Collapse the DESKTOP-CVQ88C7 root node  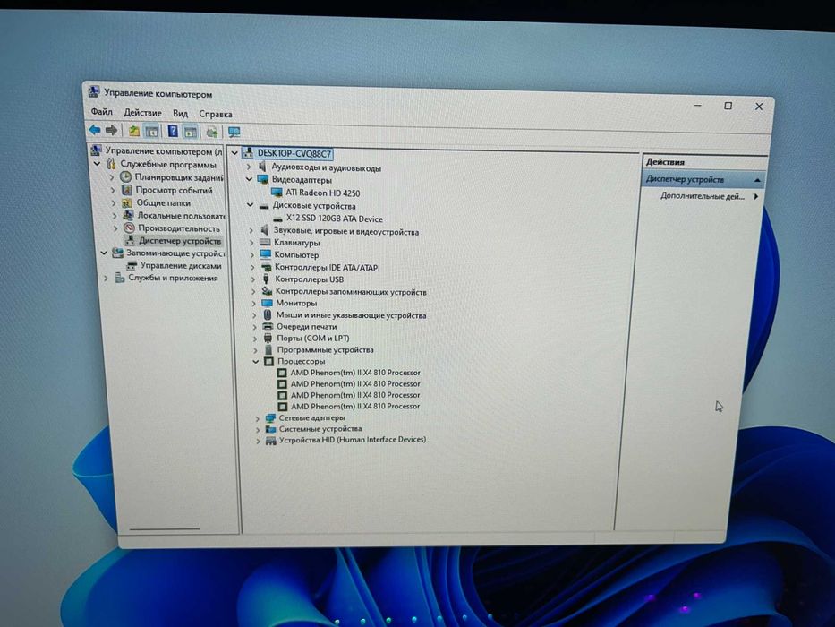[234, 153]
